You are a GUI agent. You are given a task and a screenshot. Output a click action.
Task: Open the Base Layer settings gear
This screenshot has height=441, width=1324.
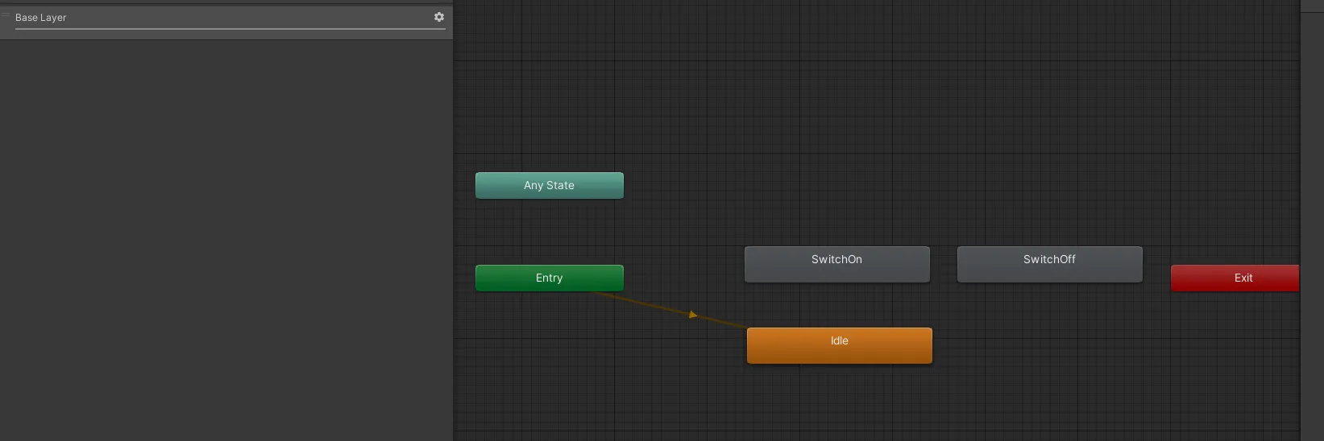tap(439, 17)
